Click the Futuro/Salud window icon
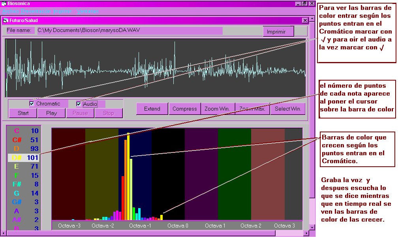The width and height of the screenshot is (398, 237). point(6,20)
